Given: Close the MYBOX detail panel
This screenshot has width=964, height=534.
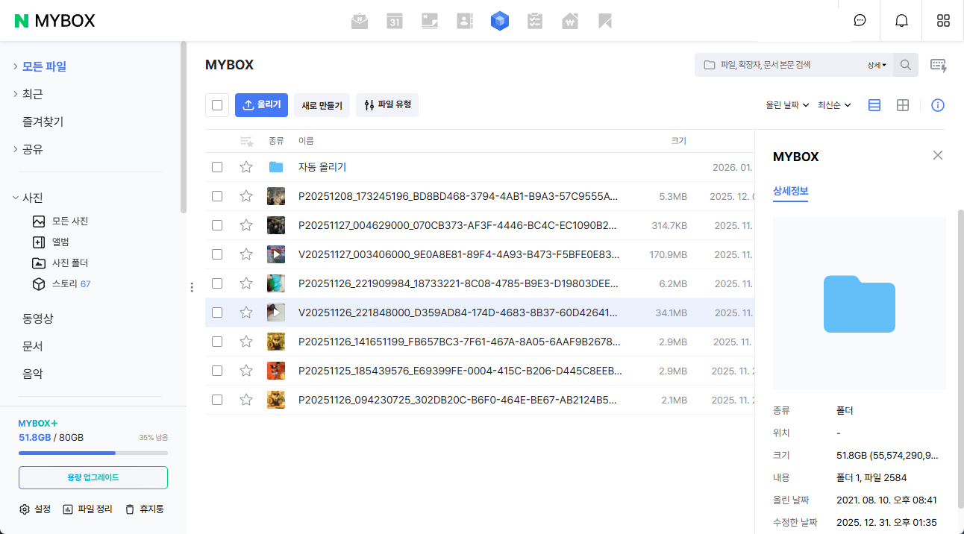Looking at the screenshot, I should point(938,155).
